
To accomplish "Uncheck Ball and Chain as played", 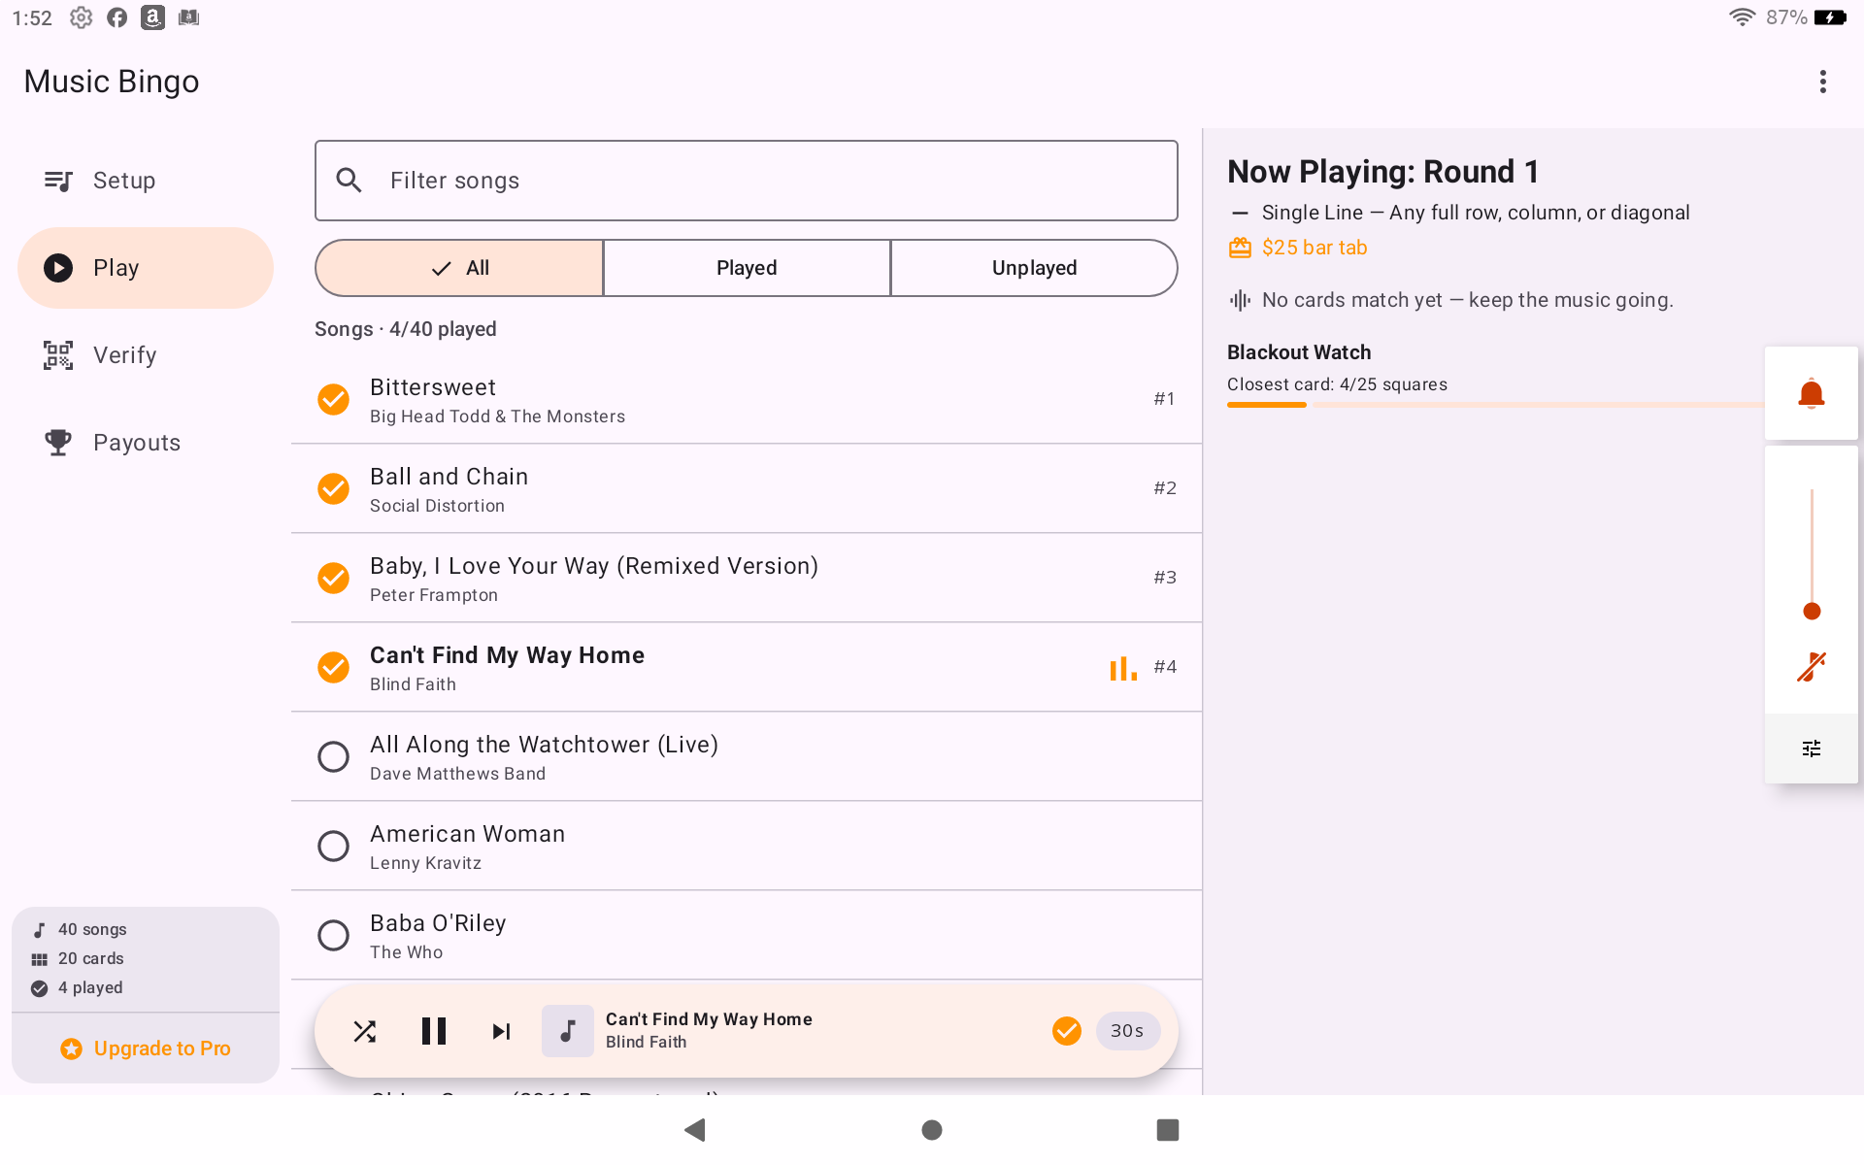I will tap(334, 488).
